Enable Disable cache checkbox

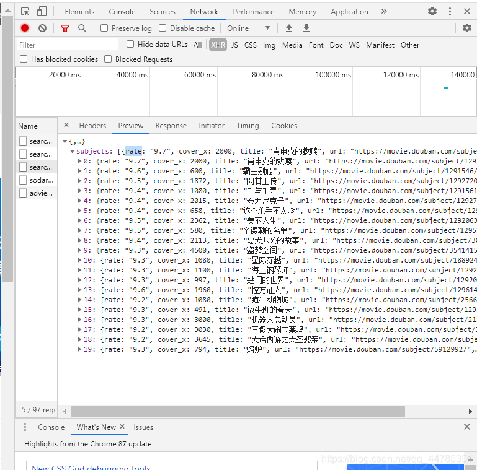(163, 28)
